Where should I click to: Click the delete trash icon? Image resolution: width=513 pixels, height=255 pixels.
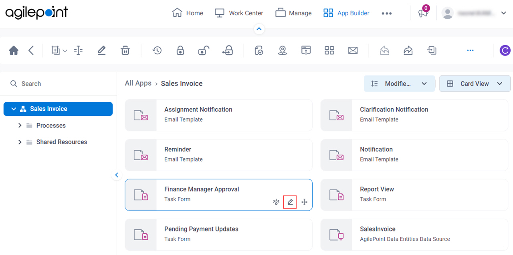tap(125, 50)
